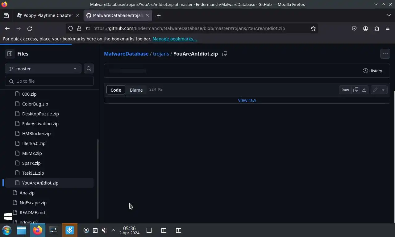395x237 pixels.
Task: Click the GitHub URL address bar
Action: click(189, 28)
